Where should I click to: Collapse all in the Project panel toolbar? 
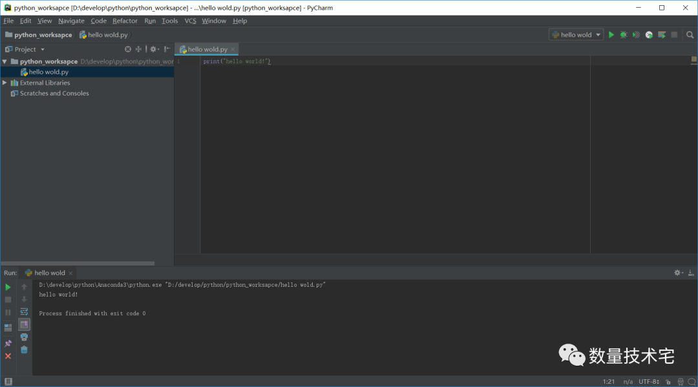tap(138, 49)
